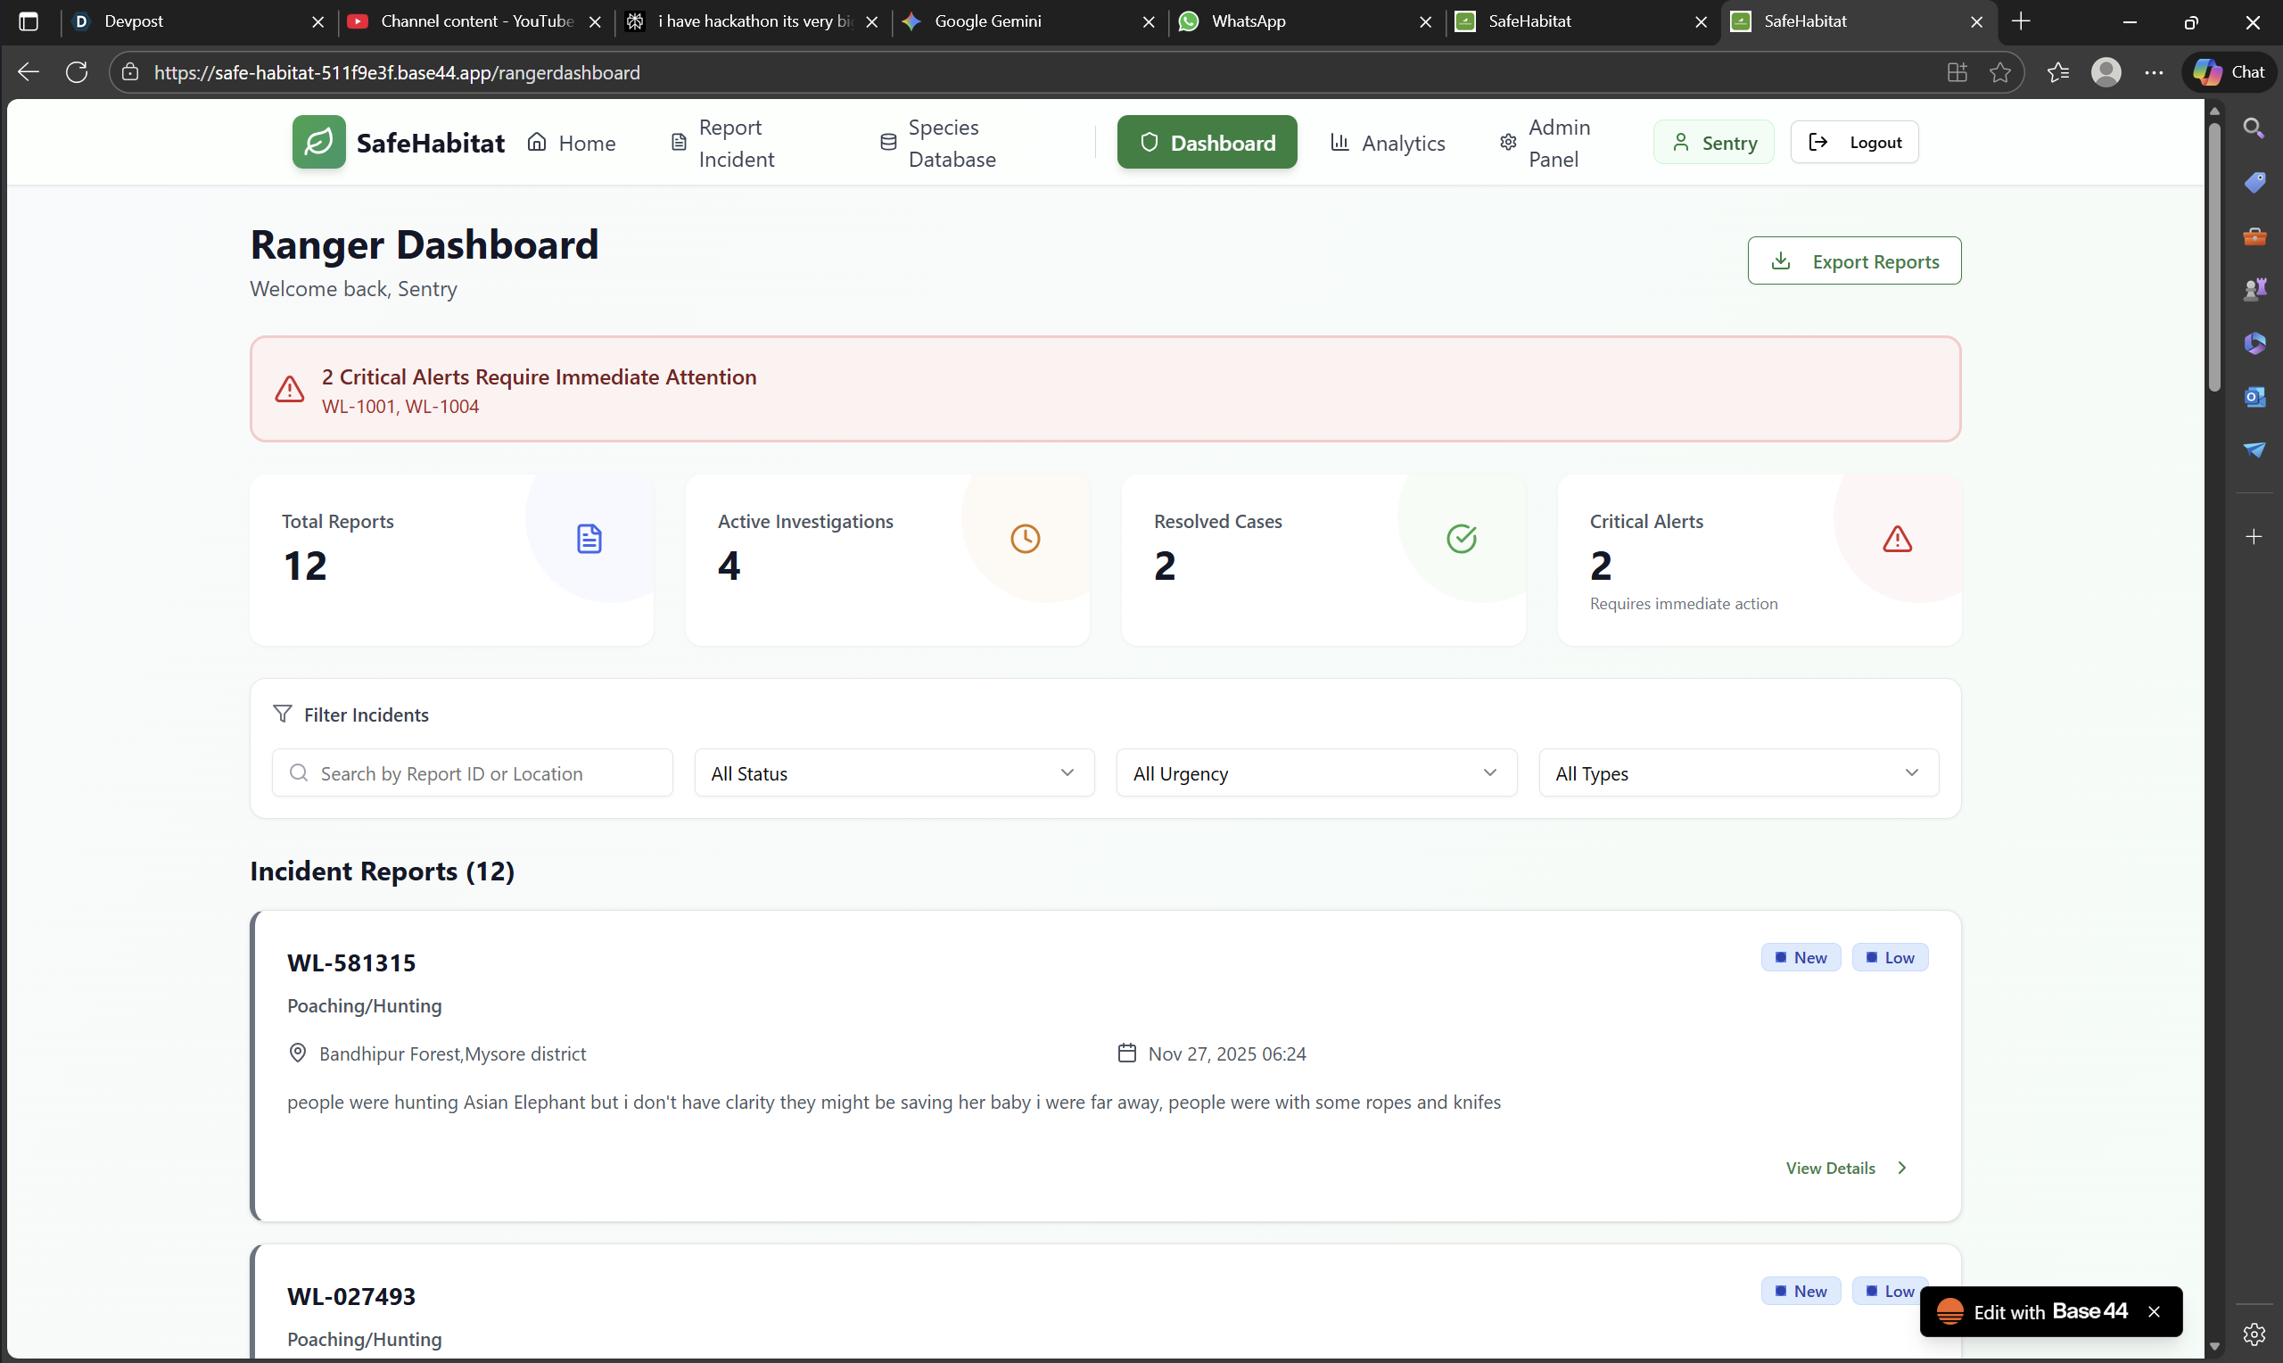2283x1363 pixels.
Task: Click the browser refresh icon
Action: [x=77, y=72]
